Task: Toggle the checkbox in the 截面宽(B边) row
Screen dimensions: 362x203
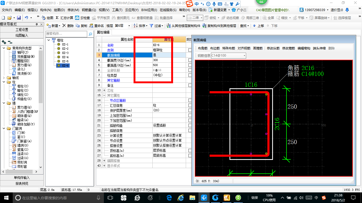Action: [x=190, y=60]
